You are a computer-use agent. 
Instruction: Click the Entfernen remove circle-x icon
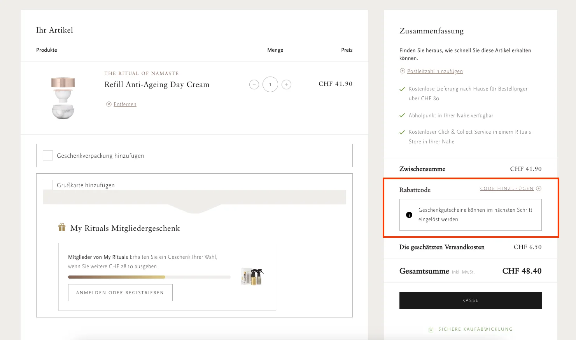pos(109,104)
